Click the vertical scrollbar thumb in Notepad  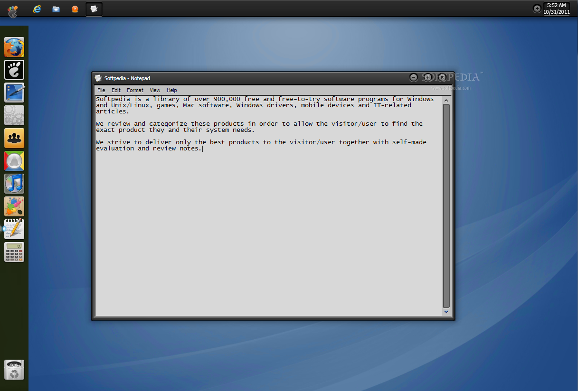pyautogui.click(x=446, y=206)
